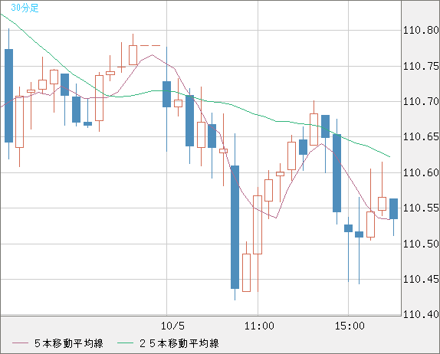Click the 30分足 timeframe label
Screen dimensions: 440x354
click(25, 8)
